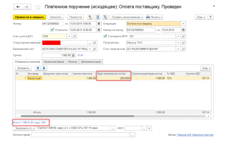239x141 pixels.
Task: Click the Комментарий input field
Action: click(x=81, y=135)
